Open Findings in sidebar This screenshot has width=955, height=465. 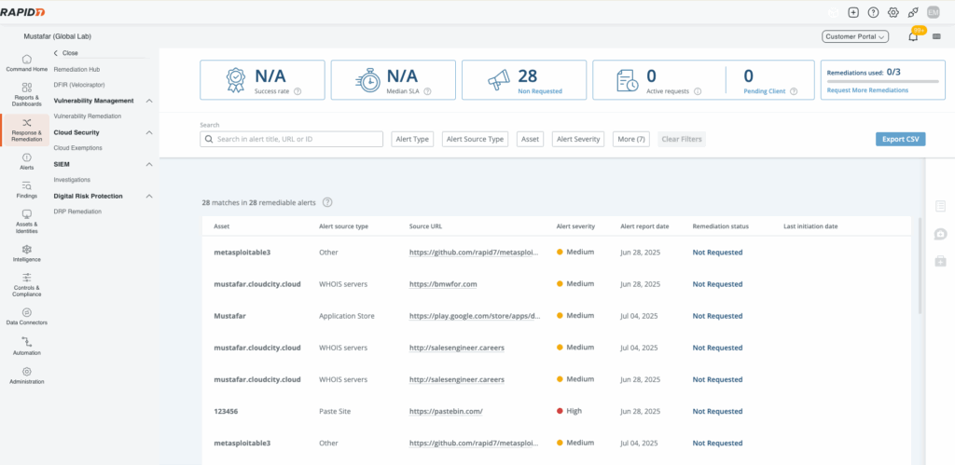(x=26, y=190)
